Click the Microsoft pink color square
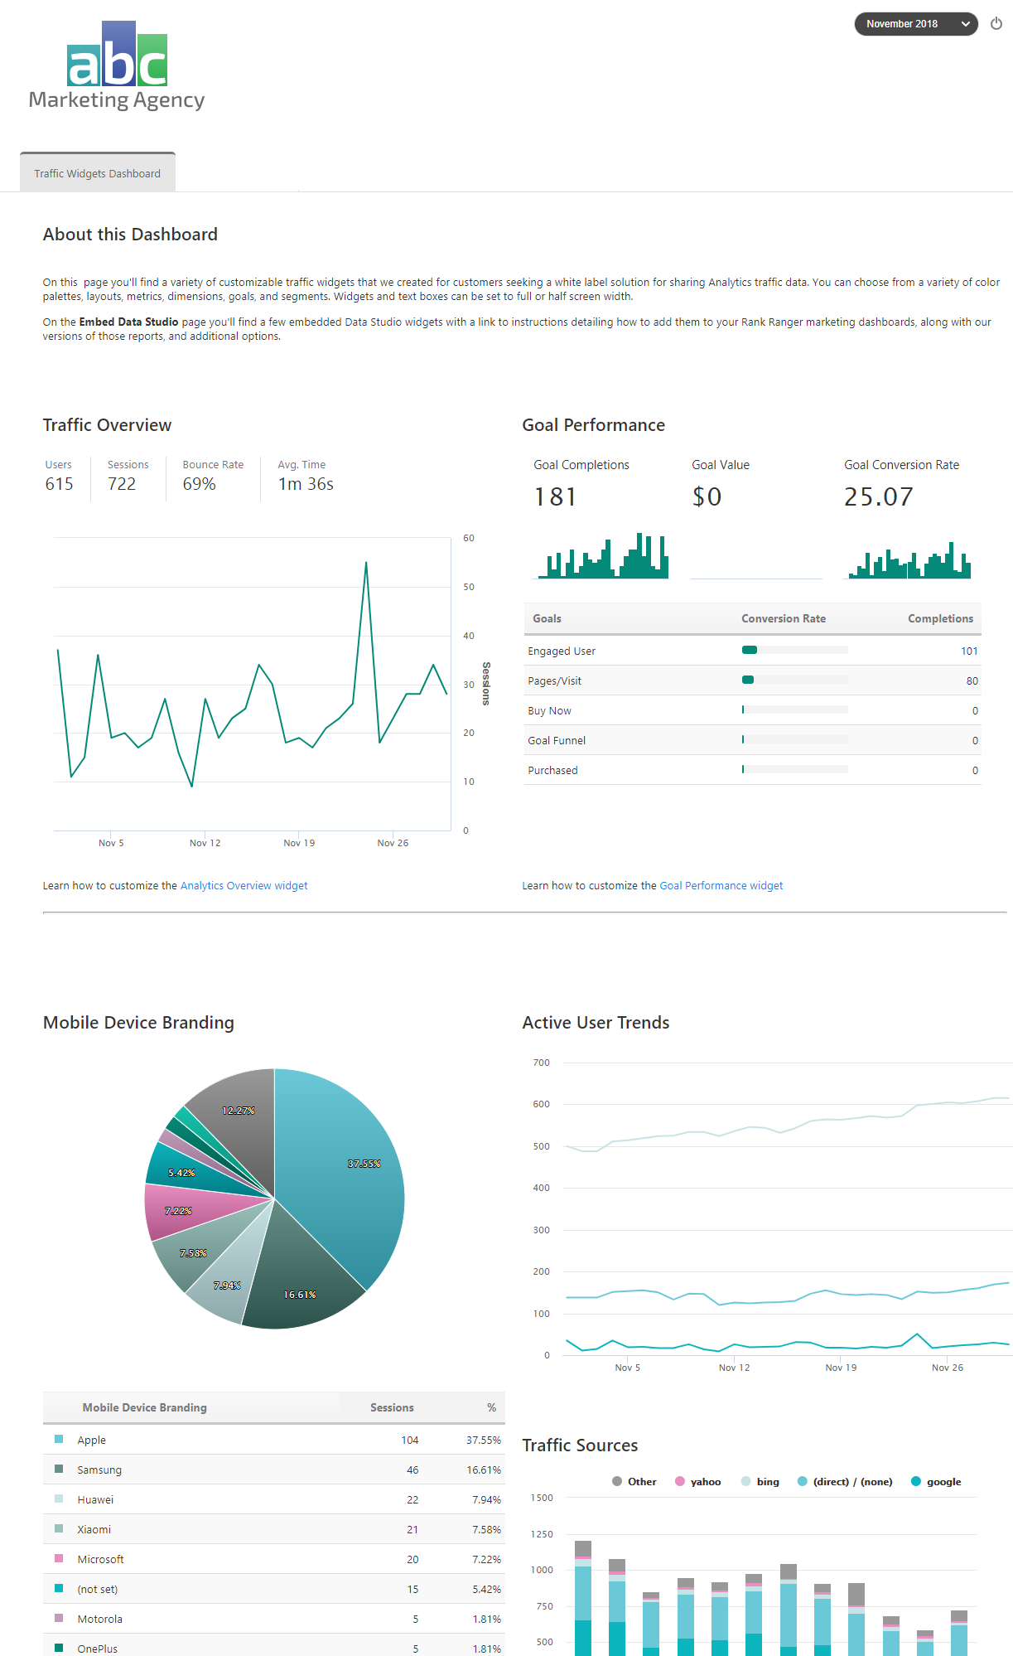This screenshot has height=1656, width=1013. tap(59, 1558)
